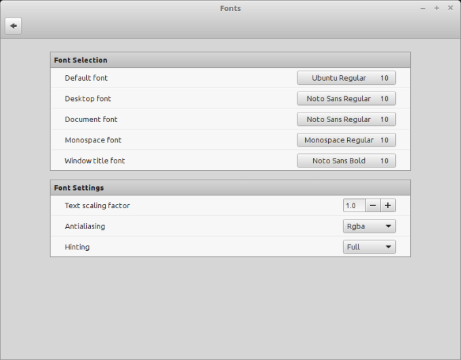
Task: Open the Antialiasing Rgba dropdown
Action: pyautogui.click(x=369, y=226)
